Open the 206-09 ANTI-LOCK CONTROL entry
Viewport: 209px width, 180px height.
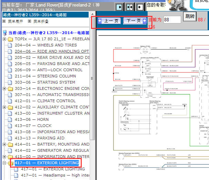pyautogui.click(x=49, y=70)
